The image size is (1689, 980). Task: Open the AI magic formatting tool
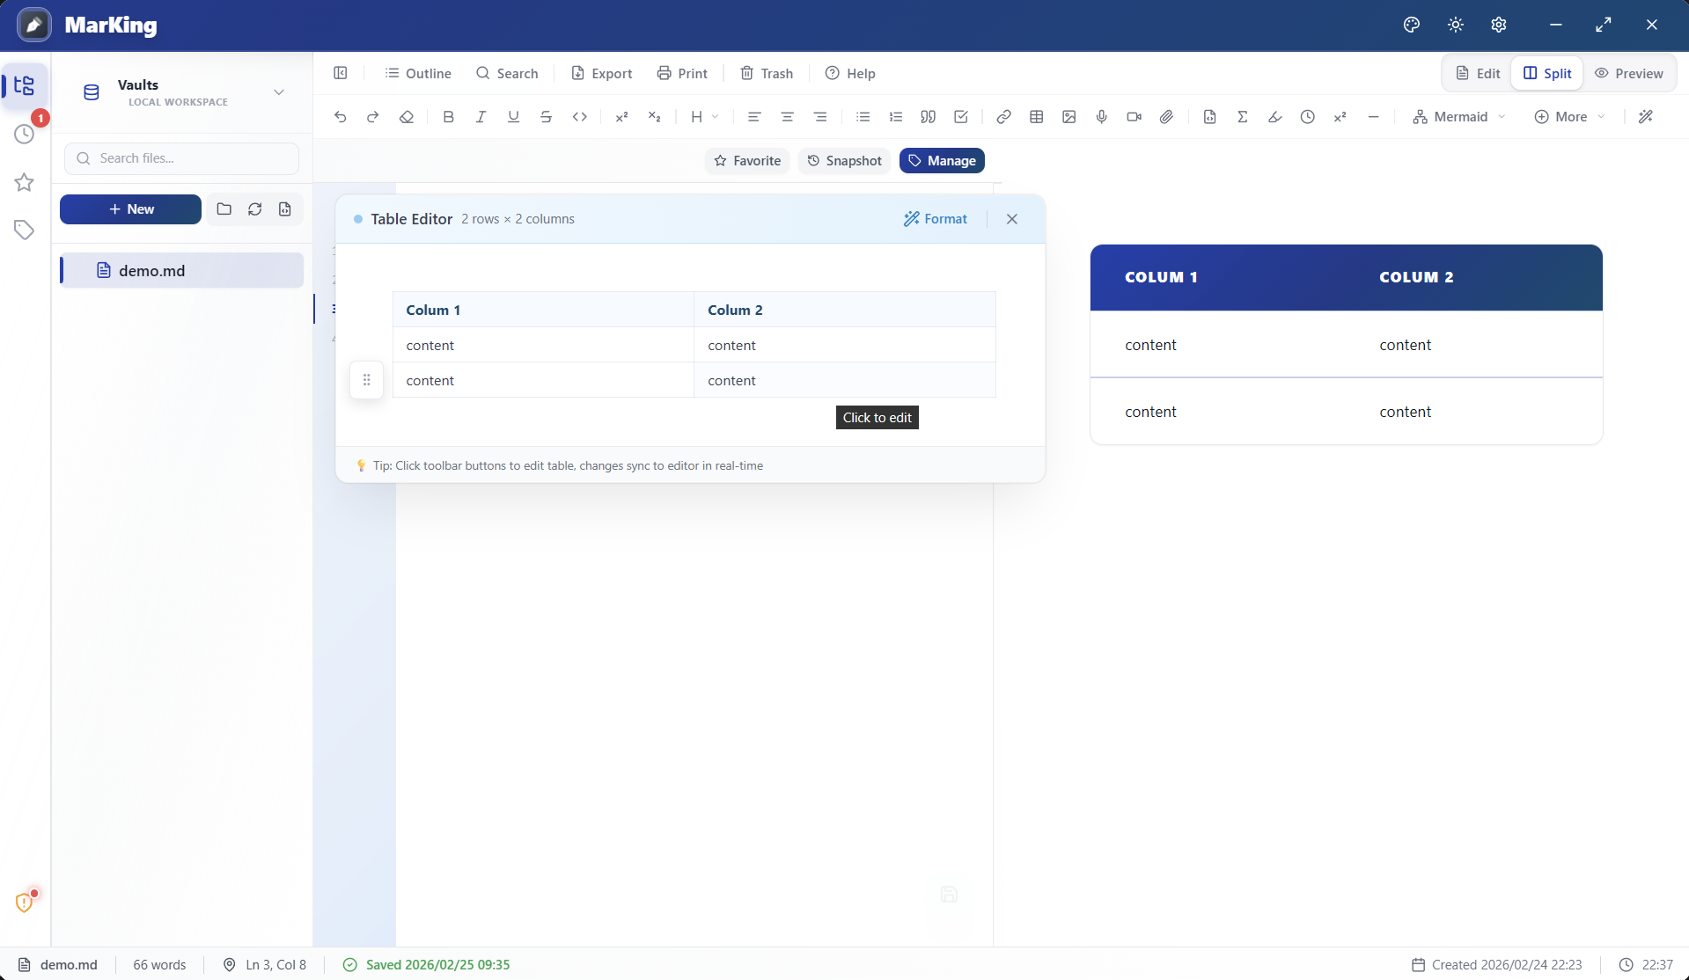[1647, 116]
